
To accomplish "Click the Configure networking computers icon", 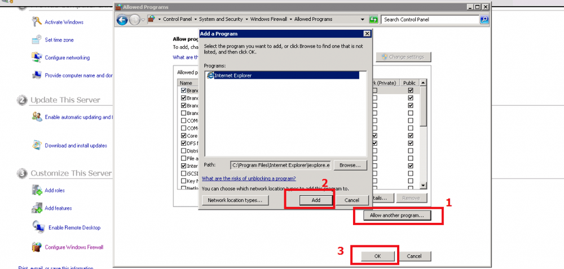I will coord(37,57).
